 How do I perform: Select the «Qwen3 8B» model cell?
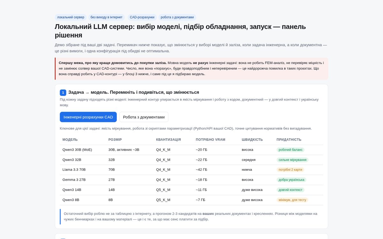click(x=71, y=200)
